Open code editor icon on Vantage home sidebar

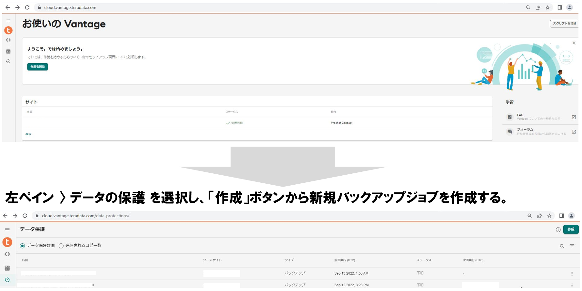click(x=8, y=40)
